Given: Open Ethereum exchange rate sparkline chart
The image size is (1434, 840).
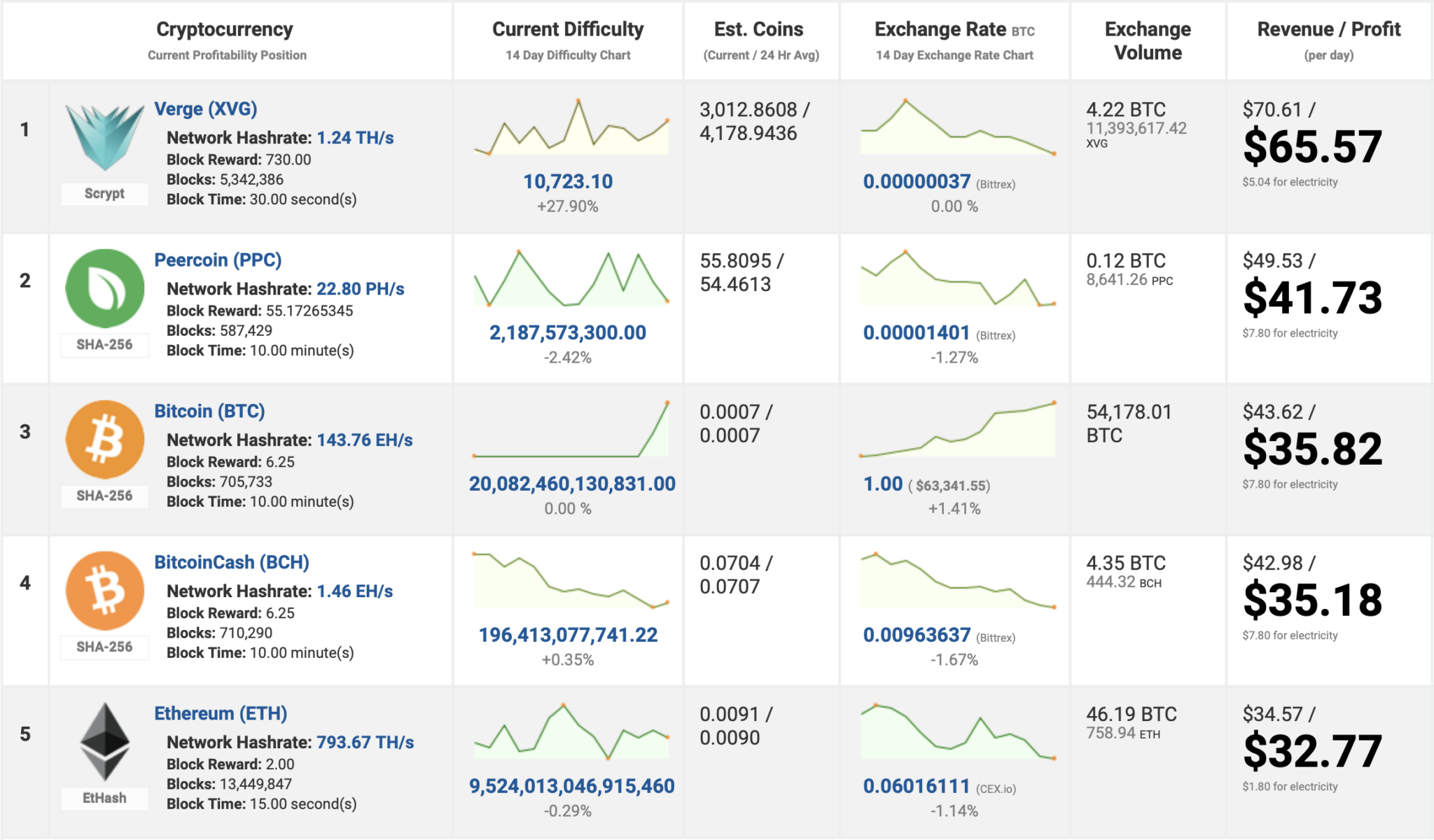Looking at the screenshot, I should (x=958, y=731).
